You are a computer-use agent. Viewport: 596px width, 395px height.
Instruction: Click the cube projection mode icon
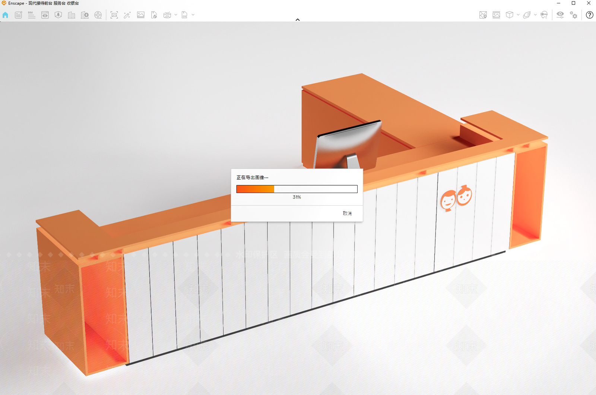[510, 15]
